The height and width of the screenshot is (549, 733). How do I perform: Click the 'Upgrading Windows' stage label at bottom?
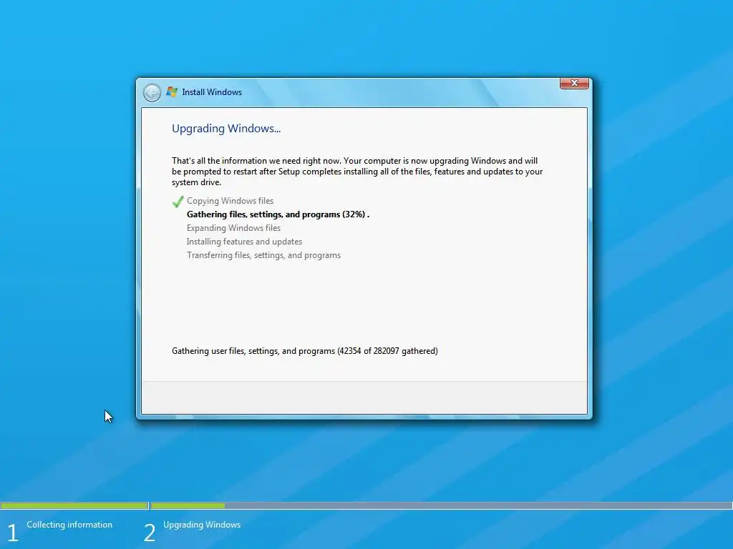(202, 524)
